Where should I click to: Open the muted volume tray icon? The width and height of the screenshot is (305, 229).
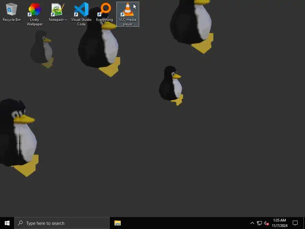(267, 223)
